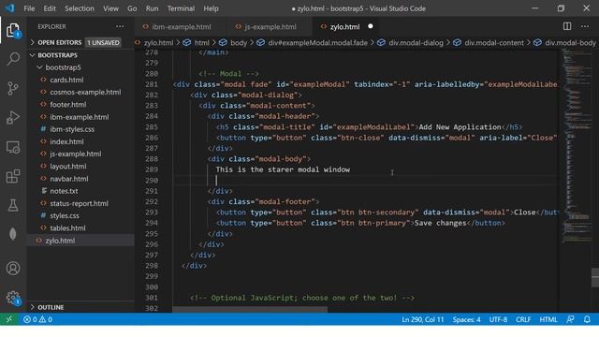
Task: Collapse the bootstrap5 folder
Action: (63, 67)
